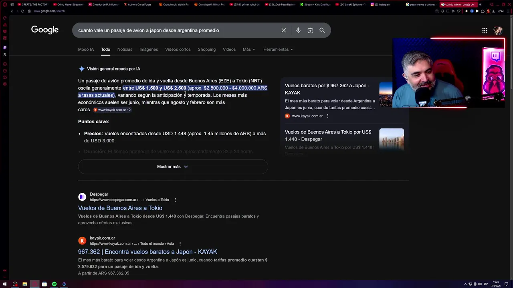513x288 pixels.
Task: Switch to the 'pasar yenes a dolares' browser tab
Action: point(421,4)
